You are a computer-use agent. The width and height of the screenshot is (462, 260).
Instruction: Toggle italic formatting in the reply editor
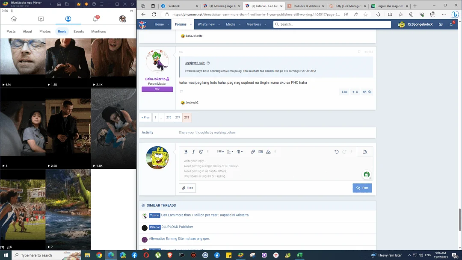[x=193, y=152]
